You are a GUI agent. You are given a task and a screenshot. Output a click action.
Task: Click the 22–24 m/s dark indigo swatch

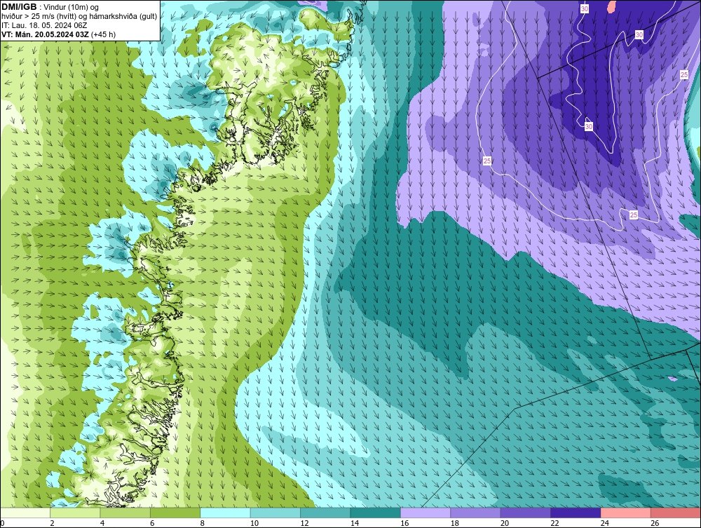(576, 513)
